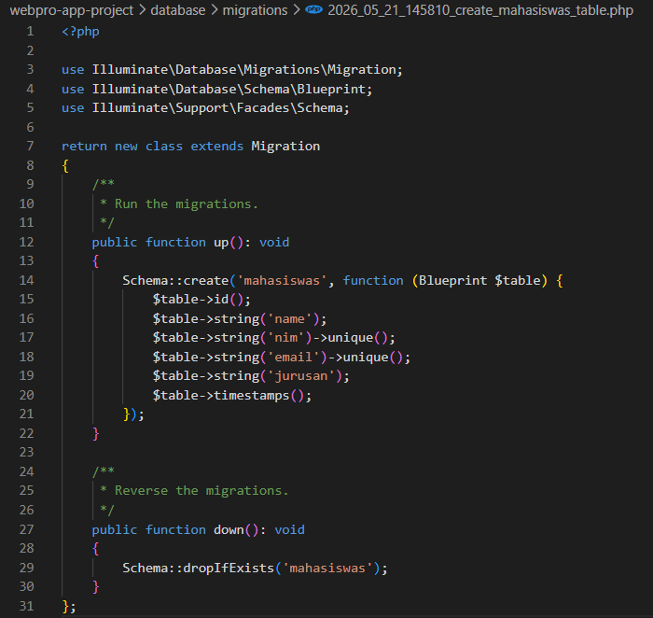653x618 pixels.
Task: Click the opening brace on line 8
Action: [65, 165]
